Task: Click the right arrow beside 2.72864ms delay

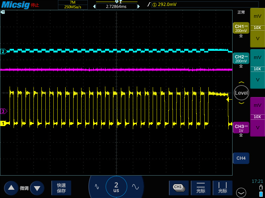Action: 138,6
